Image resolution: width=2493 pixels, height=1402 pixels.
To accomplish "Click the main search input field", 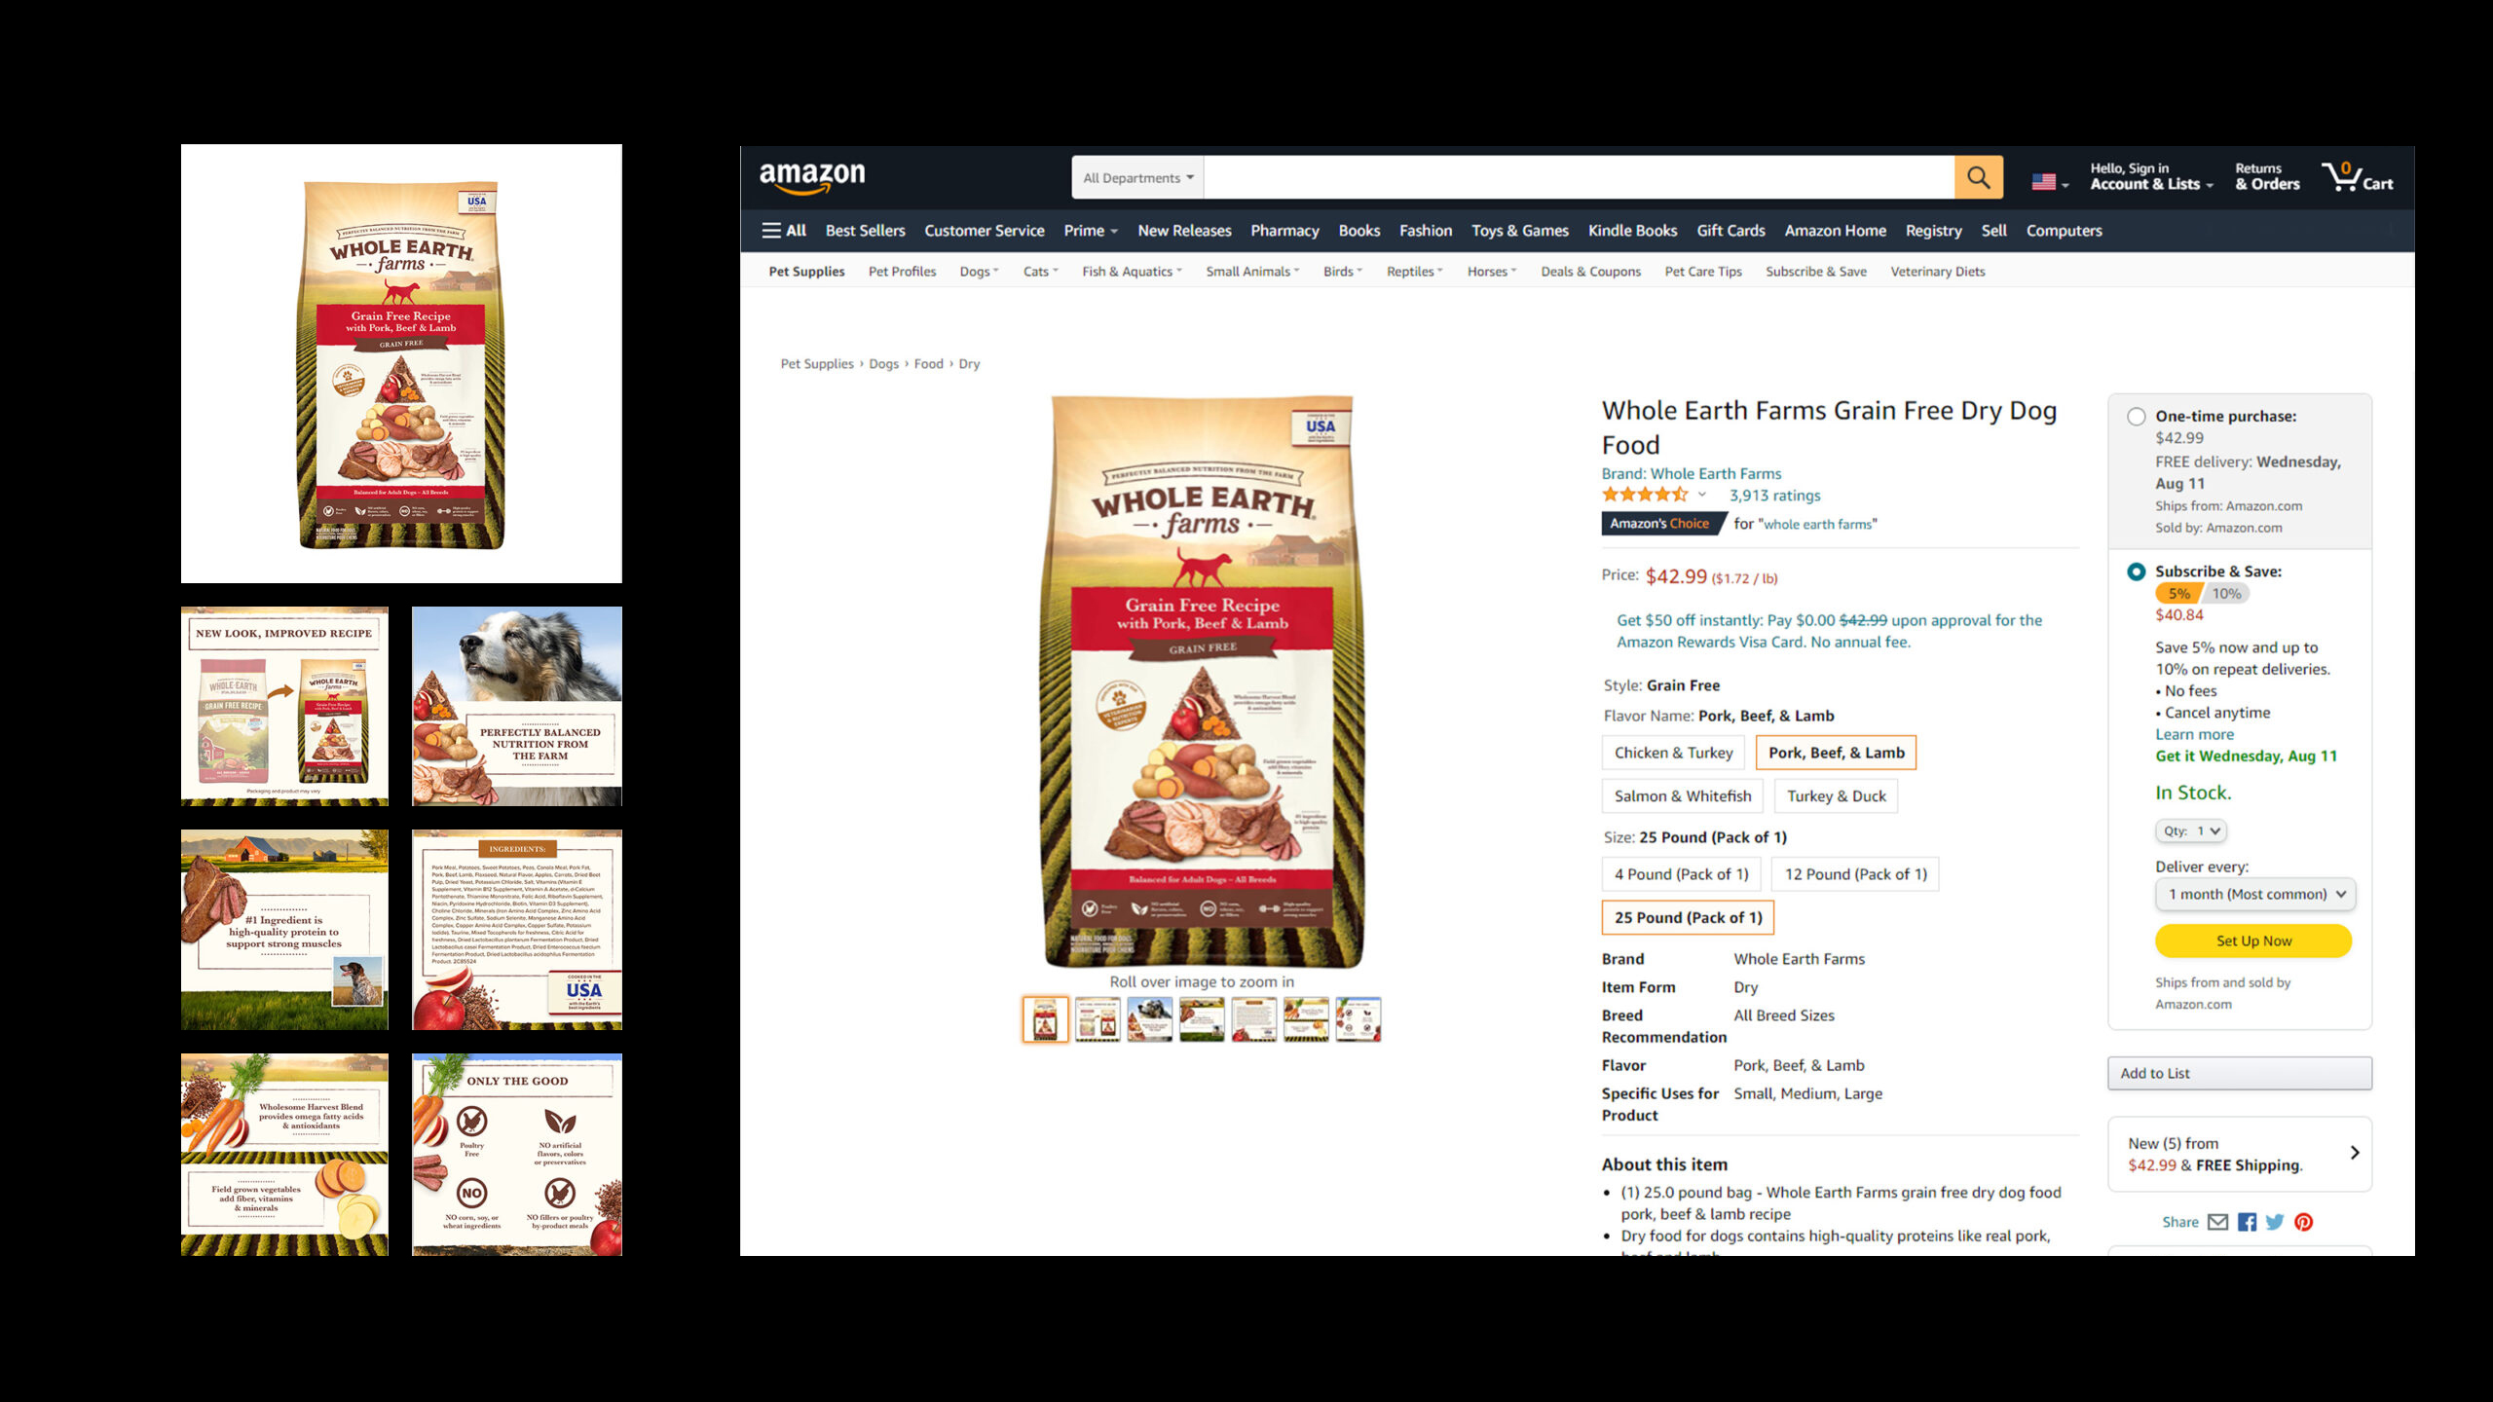I will (x=1579, y=177).
